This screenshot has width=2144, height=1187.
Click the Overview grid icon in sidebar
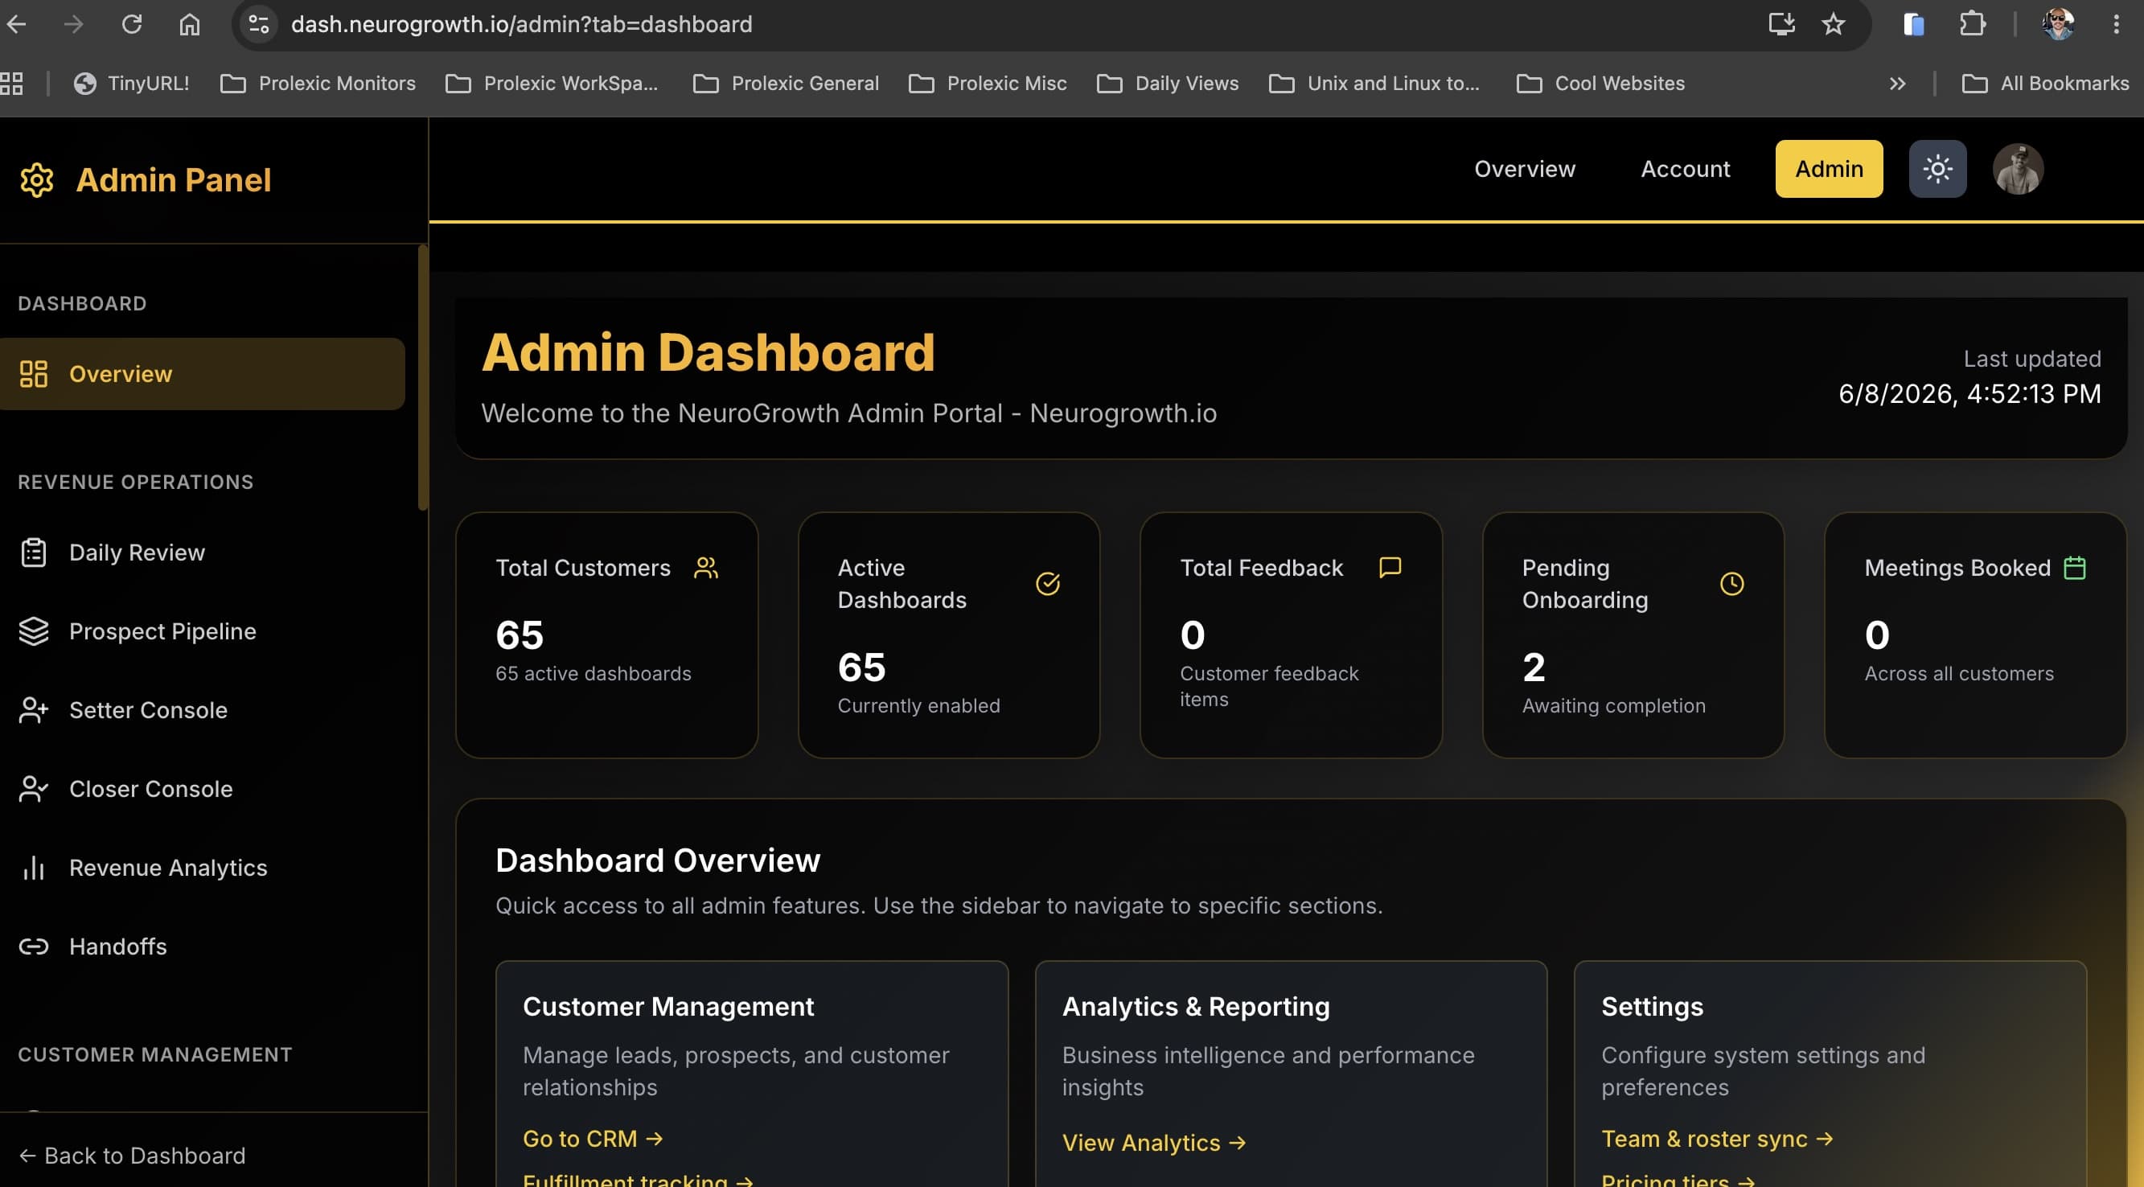33,374
